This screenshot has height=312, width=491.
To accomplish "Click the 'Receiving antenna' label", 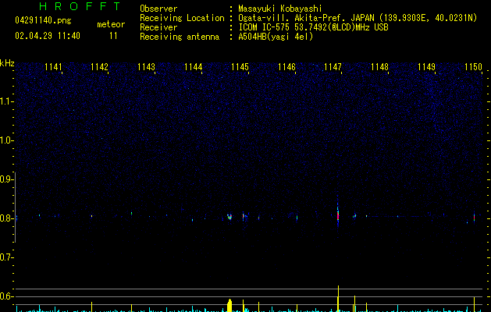I will 180,37.
